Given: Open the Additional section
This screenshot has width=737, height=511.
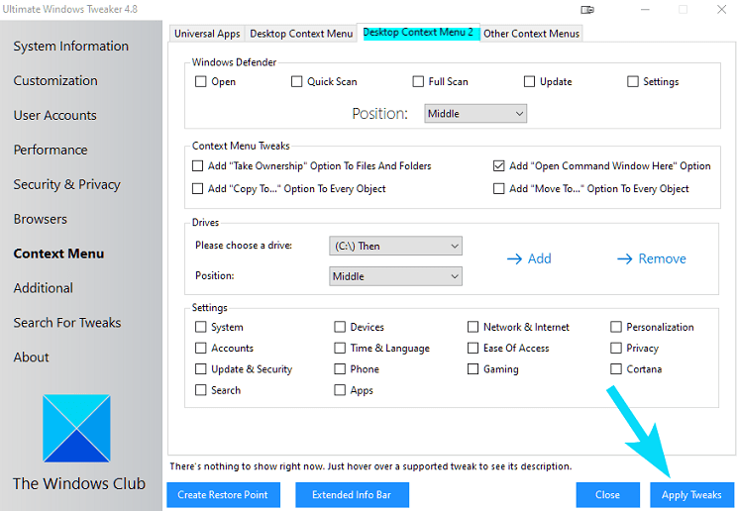Looking at the screenshot, I should 44,288.
